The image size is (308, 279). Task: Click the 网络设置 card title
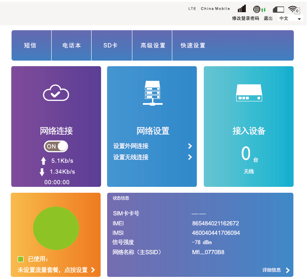tap(153, 131)
